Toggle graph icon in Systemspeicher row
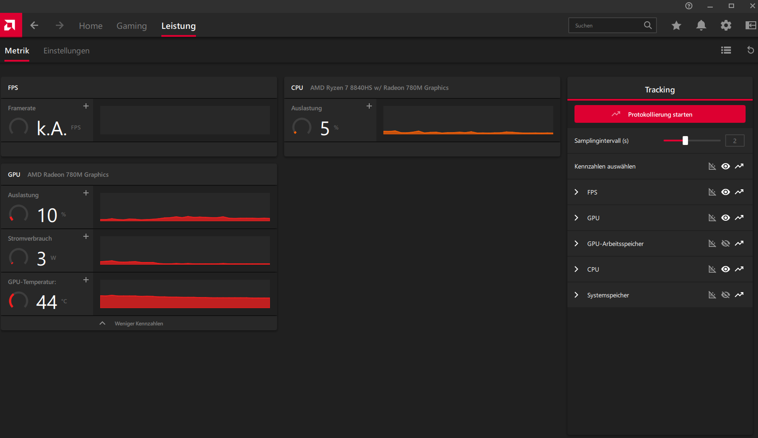Viewport: 758px width, 438px height. 712,295
